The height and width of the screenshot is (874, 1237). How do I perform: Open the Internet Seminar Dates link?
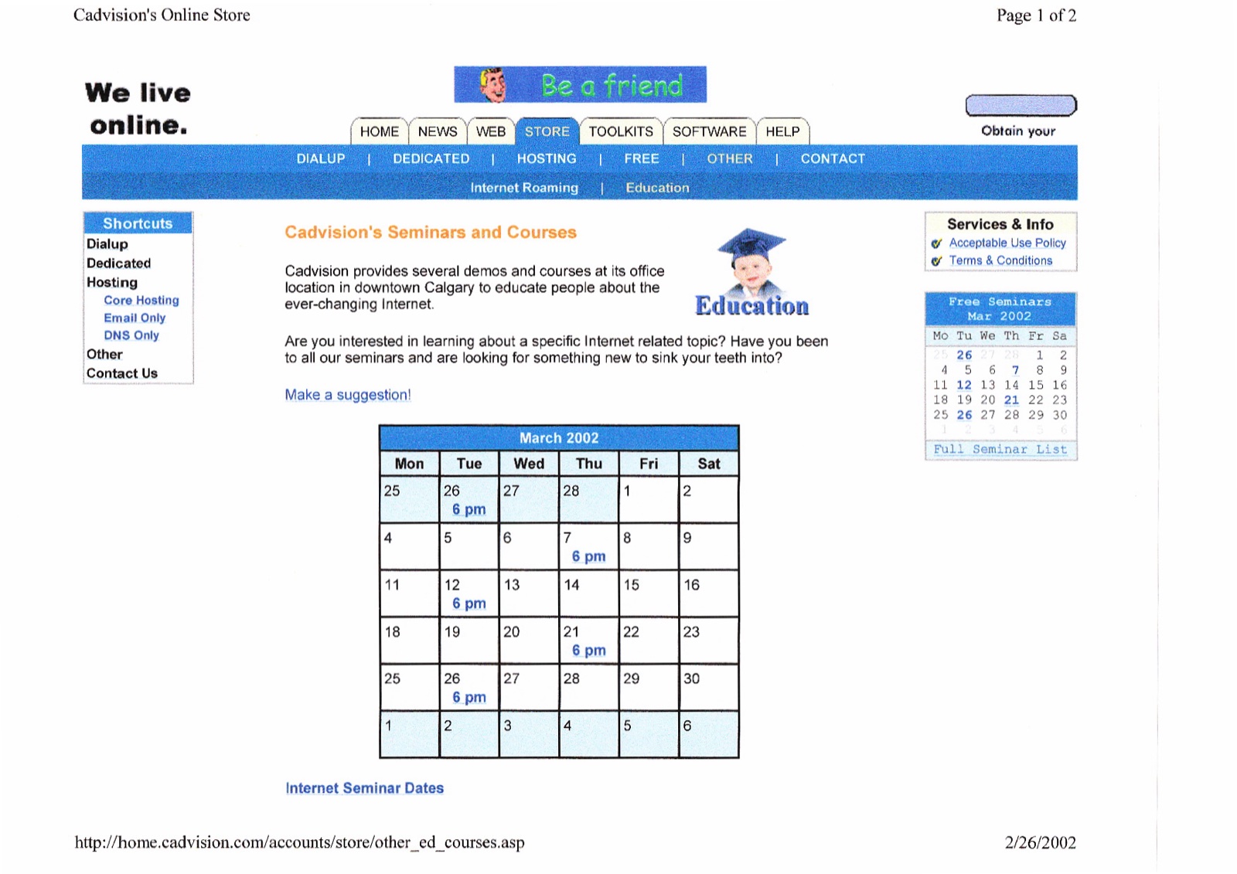[x=364, y=788]
